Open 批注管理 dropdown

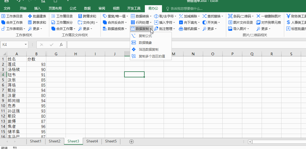point(174,29)
